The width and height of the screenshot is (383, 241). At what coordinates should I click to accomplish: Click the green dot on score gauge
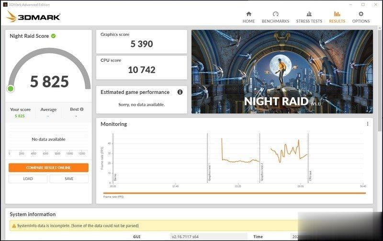click(11, 89)
